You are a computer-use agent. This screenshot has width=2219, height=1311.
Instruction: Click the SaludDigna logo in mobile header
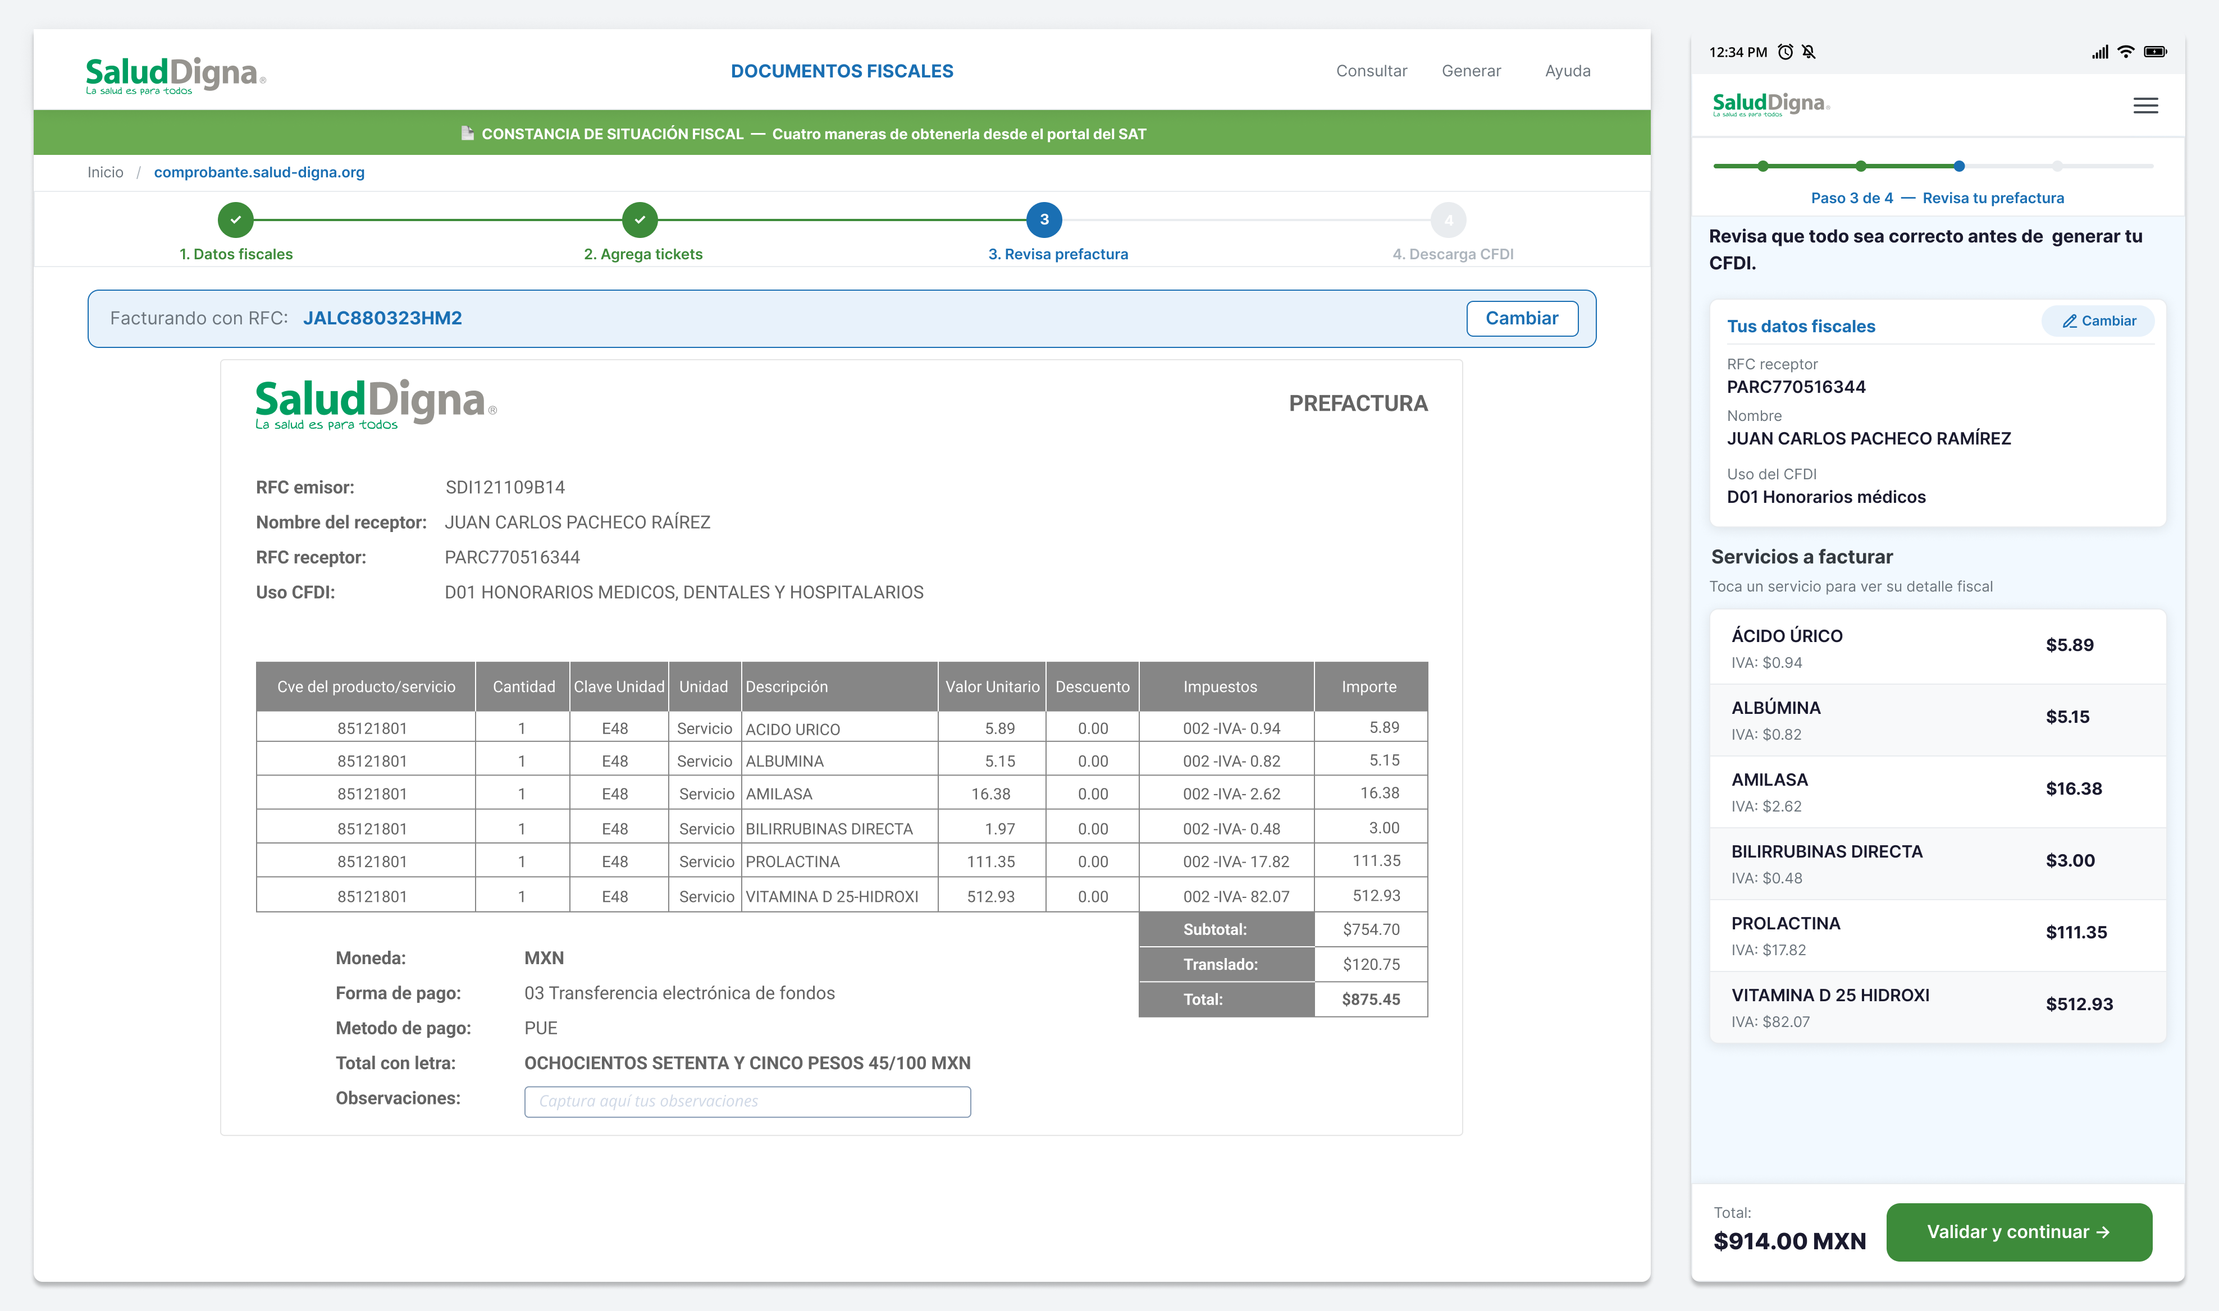(1770, 104)
